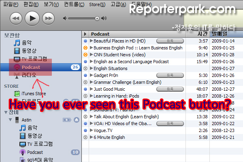Expand VOA: HD Videos podcast
This screenshot has height=162, width=243.
(92, 124)
